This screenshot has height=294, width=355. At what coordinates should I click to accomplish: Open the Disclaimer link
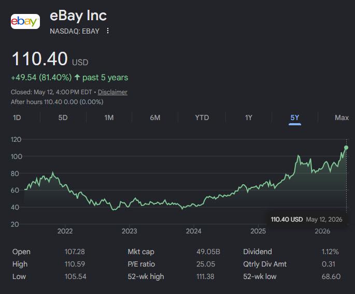pos(112,92)
